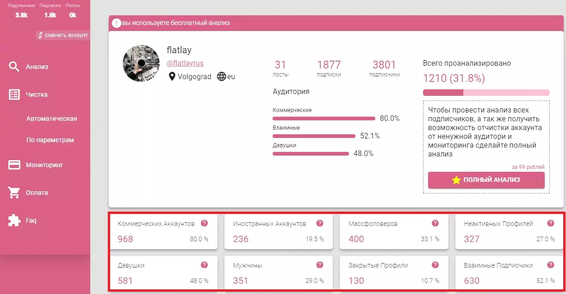Click question mark on Массфоловеров card

pos(435,223)
